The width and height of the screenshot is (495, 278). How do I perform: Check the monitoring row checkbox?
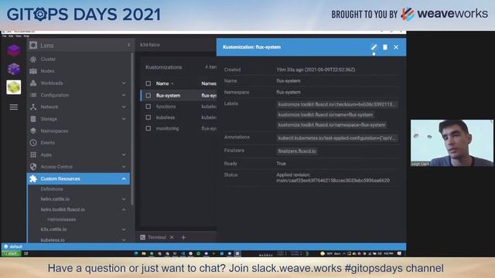[x=148, y=128]
